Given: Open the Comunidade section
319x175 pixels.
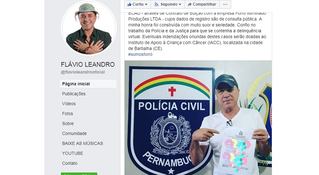Looking at the screenshot, I should [74, 134].
